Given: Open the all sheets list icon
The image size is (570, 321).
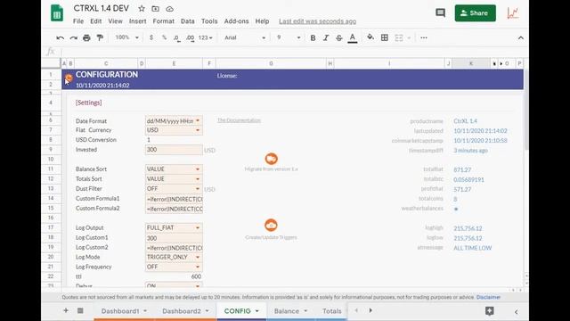Looking at the screenshot, I should [80, 310].
